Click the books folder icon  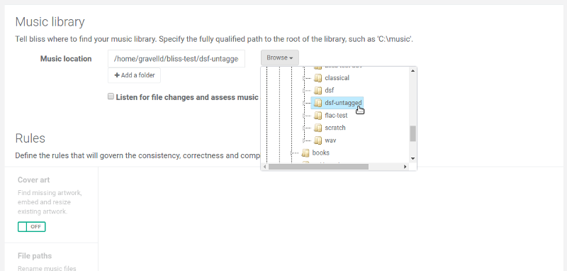(305, 153)
